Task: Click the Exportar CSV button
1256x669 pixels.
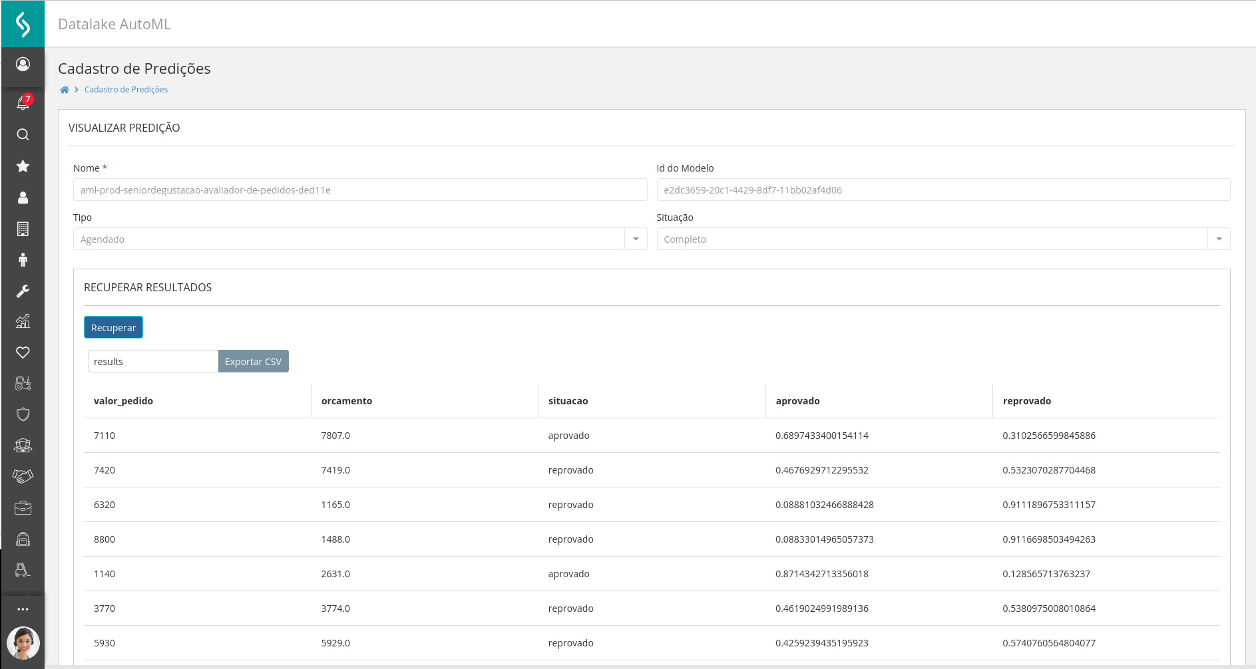Action: [253, 361]
